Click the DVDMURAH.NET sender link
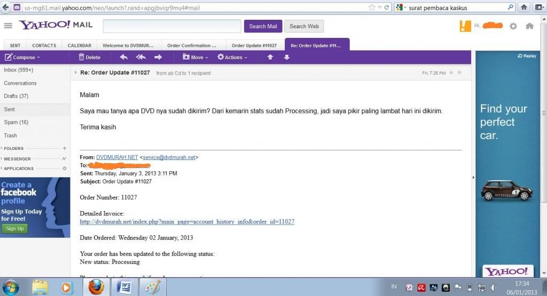 pyautogui.click(x=117, y=157)
